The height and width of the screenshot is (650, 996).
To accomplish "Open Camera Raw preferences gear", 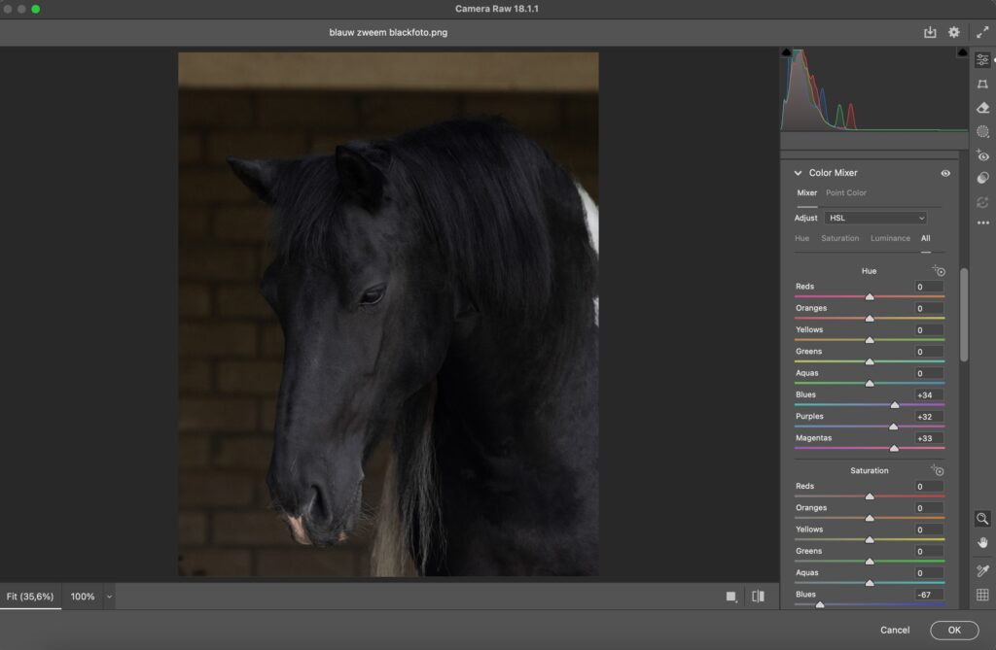I will (954, 32).
